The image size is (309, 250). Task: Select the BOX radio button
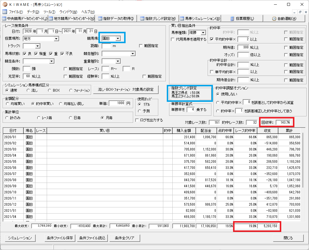pyautogui.click(x=49, y=90)
